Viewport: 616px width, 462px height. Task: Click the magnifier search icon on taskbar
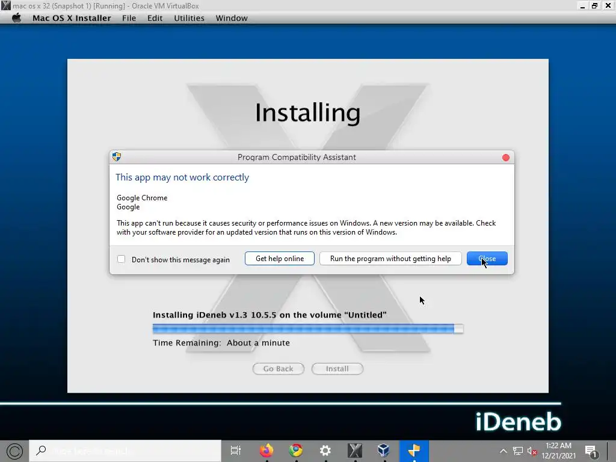(41, 451)
